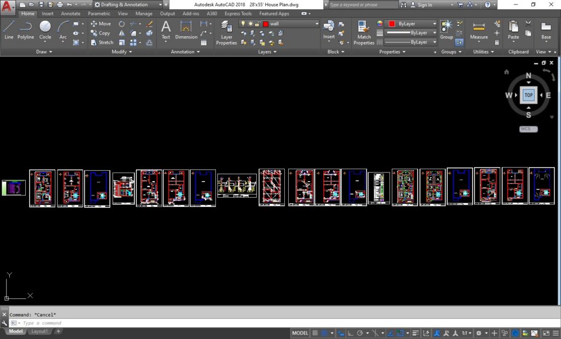The image size is (561, 339).
Task: Open Layer Properties manager
Action: coord(226,33)
